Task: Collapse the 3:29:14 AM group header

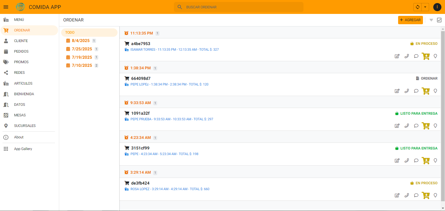Action: (280, 172)
